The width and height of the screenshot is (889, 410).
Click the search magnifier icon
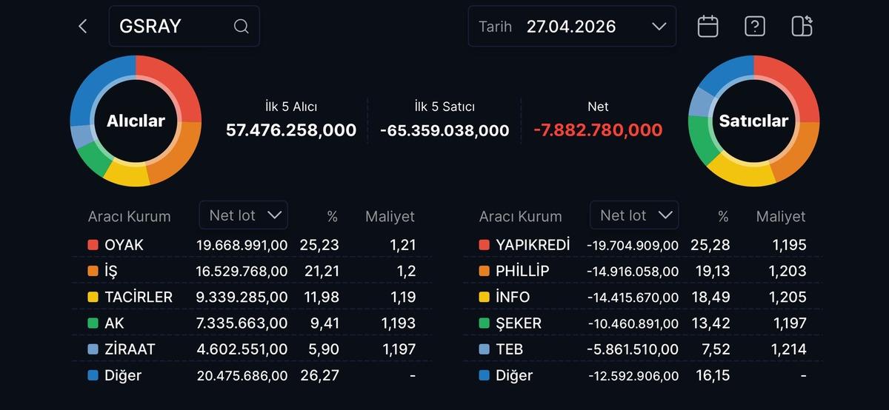tap(241, 27)
